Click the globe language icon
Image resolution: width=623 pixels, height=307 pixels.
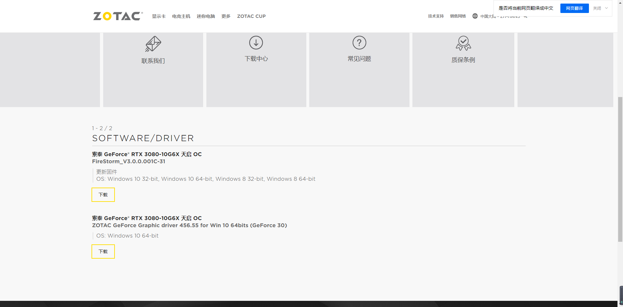475,16
